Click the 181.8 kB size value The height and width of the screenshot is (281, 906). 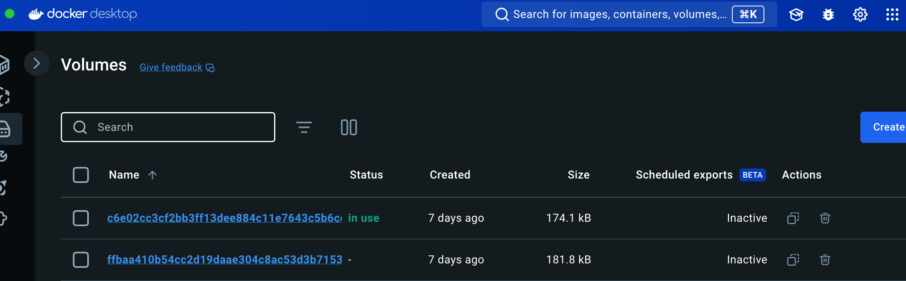click(x=569, y=260)
